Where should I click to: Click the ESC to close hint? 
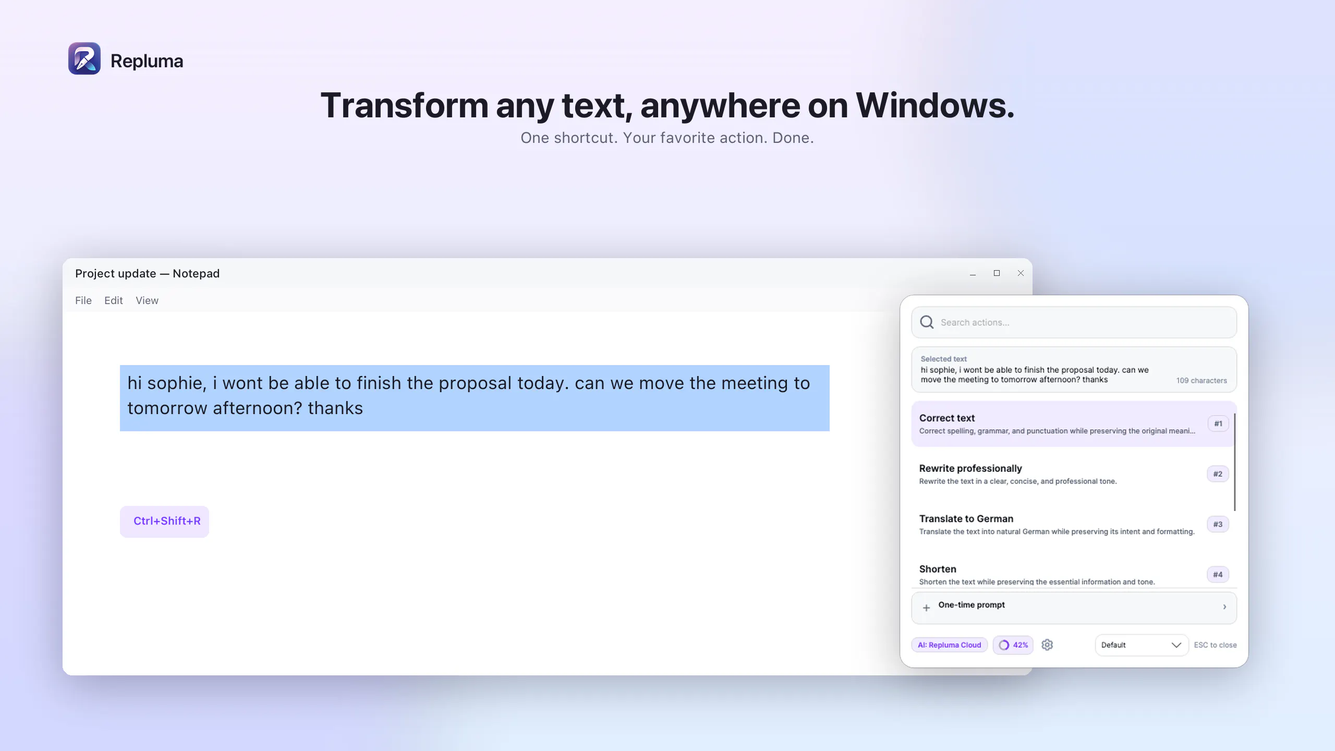[x=1215, y=645]
